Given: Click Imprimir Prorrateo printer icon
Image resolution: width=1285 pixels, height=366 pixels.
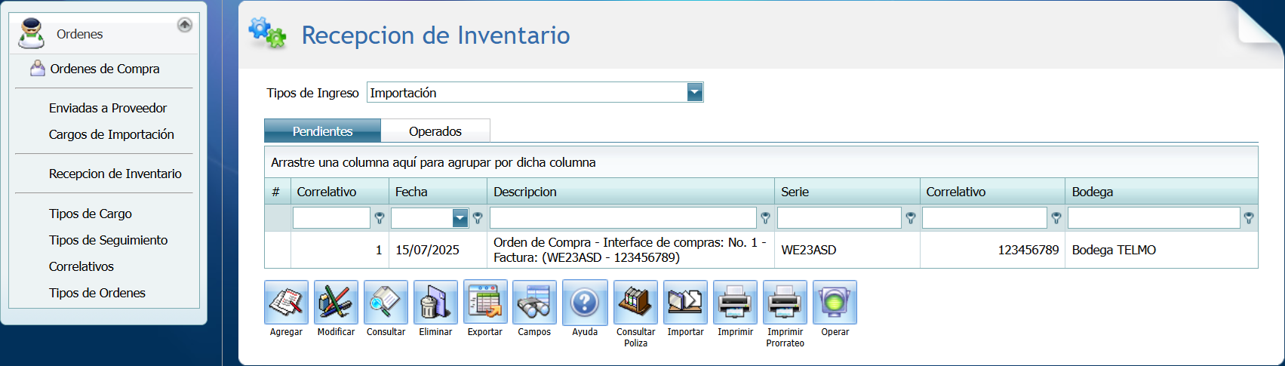Looking at the screenshot, I should pos(785,303).
